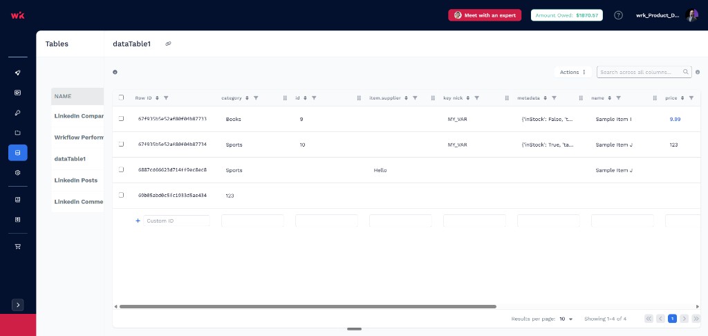The image size is (708, 336).
Task: Open the user profile avatar
Action: [691, 15]
